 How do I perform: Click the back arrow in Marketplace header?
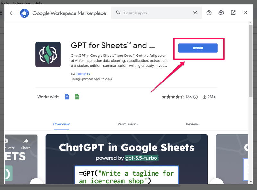12,13
